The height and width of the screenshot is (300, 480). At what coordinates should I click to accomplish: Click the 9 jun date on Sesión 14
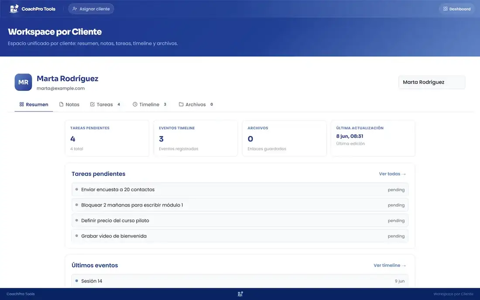pyautogui.click(x=399, y=281)
